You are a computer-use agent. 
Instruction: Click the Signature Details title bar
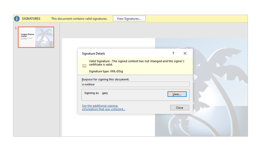[124, 53]
